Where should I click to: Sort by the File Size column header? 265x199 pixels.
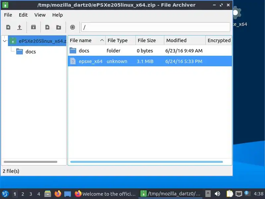pyautogui.click(x=150, y=40)
